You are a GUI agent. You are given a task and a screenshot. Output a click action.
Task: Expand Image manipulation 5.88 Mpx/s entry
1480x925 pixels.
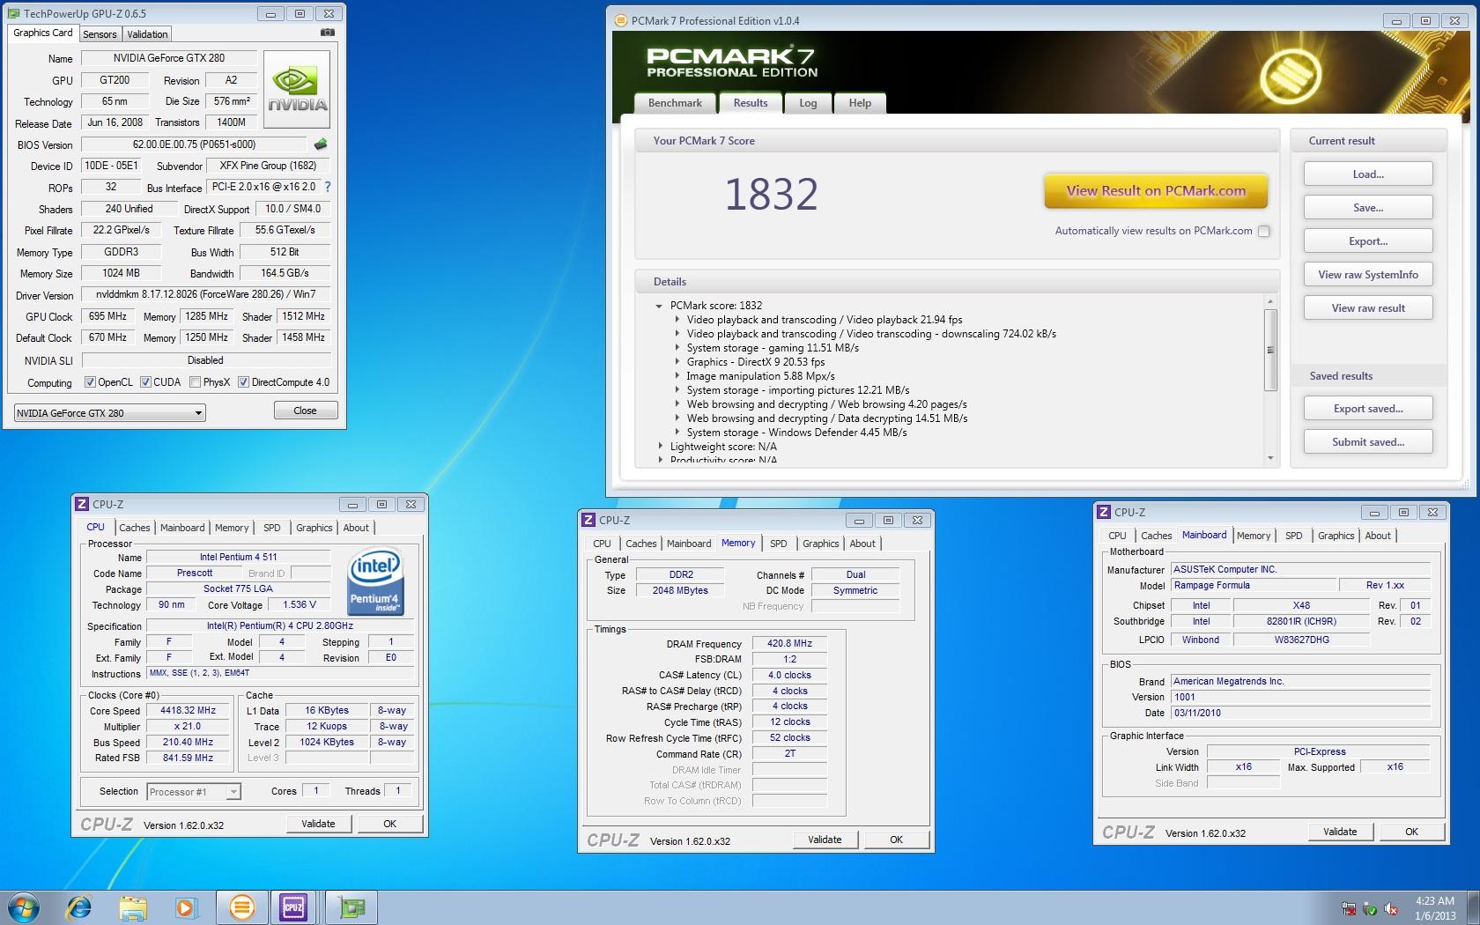coord(677,376)
